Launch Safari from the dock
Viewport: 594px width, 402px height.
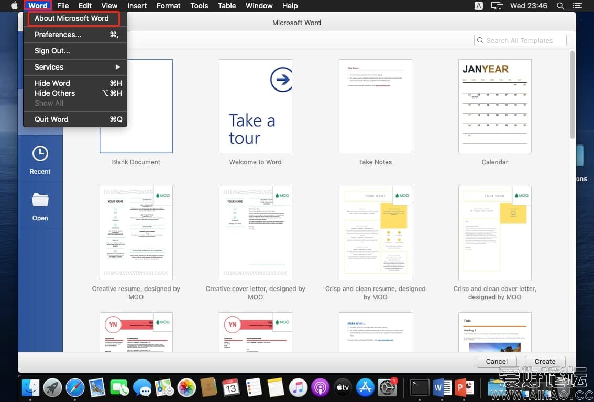click(75, 387)
